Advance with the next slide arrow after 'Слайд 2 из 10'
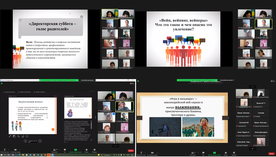276x157 pixels. (40, 141)
